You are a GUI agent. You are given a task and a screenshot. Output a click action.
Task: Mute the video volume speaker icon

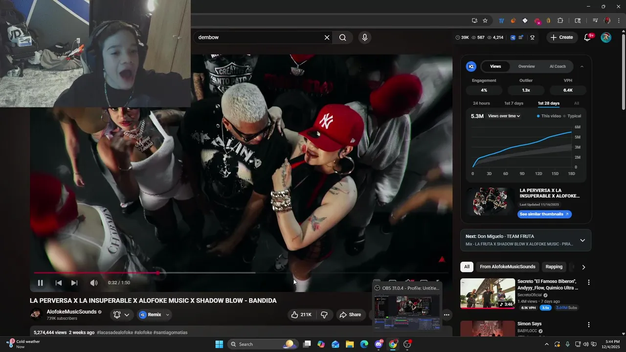point(93,283)
